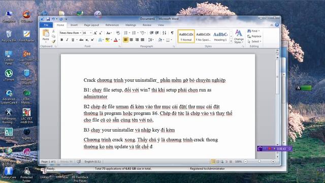Image resolution: width=325 pixels, height=183 pixels.
Task: Open the Line Spacing dropdown
Action: tap(151, 40)
